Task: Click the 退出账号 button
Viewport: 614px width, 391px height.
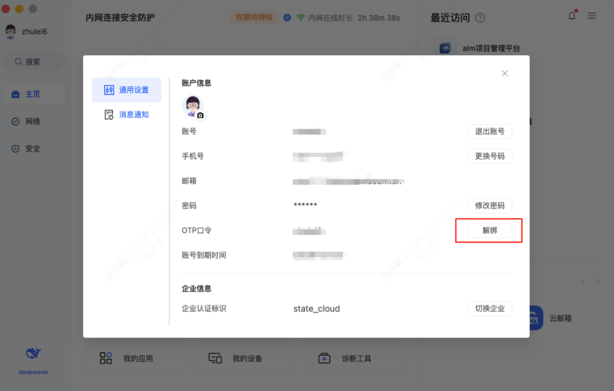Action: coord(490,131)
